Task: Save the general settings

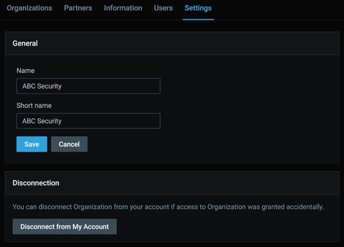Action: click(x=32, y=144)
